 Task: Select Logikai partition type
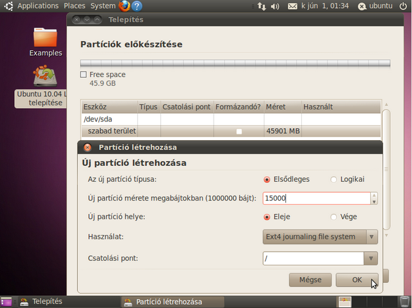[333, 179]
